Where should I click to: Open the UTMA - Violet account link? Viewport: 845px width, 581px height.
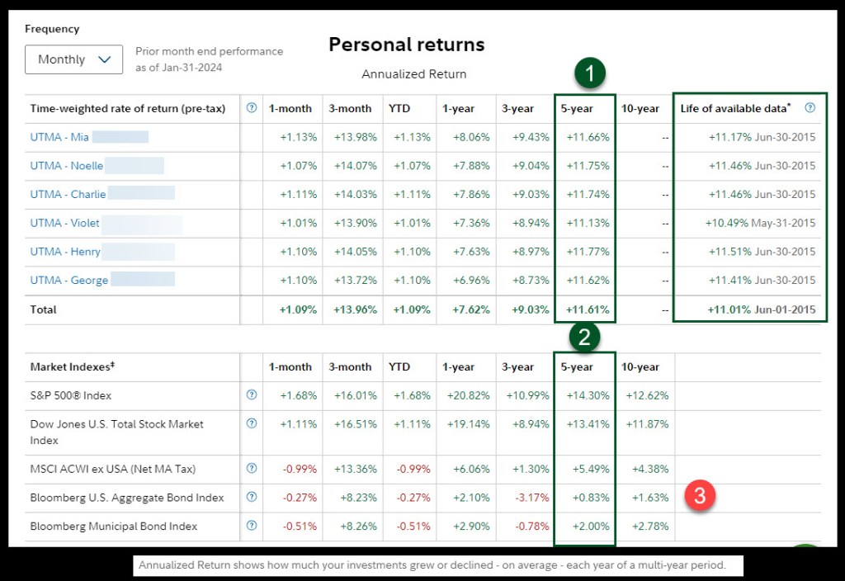tap(64, 223)
